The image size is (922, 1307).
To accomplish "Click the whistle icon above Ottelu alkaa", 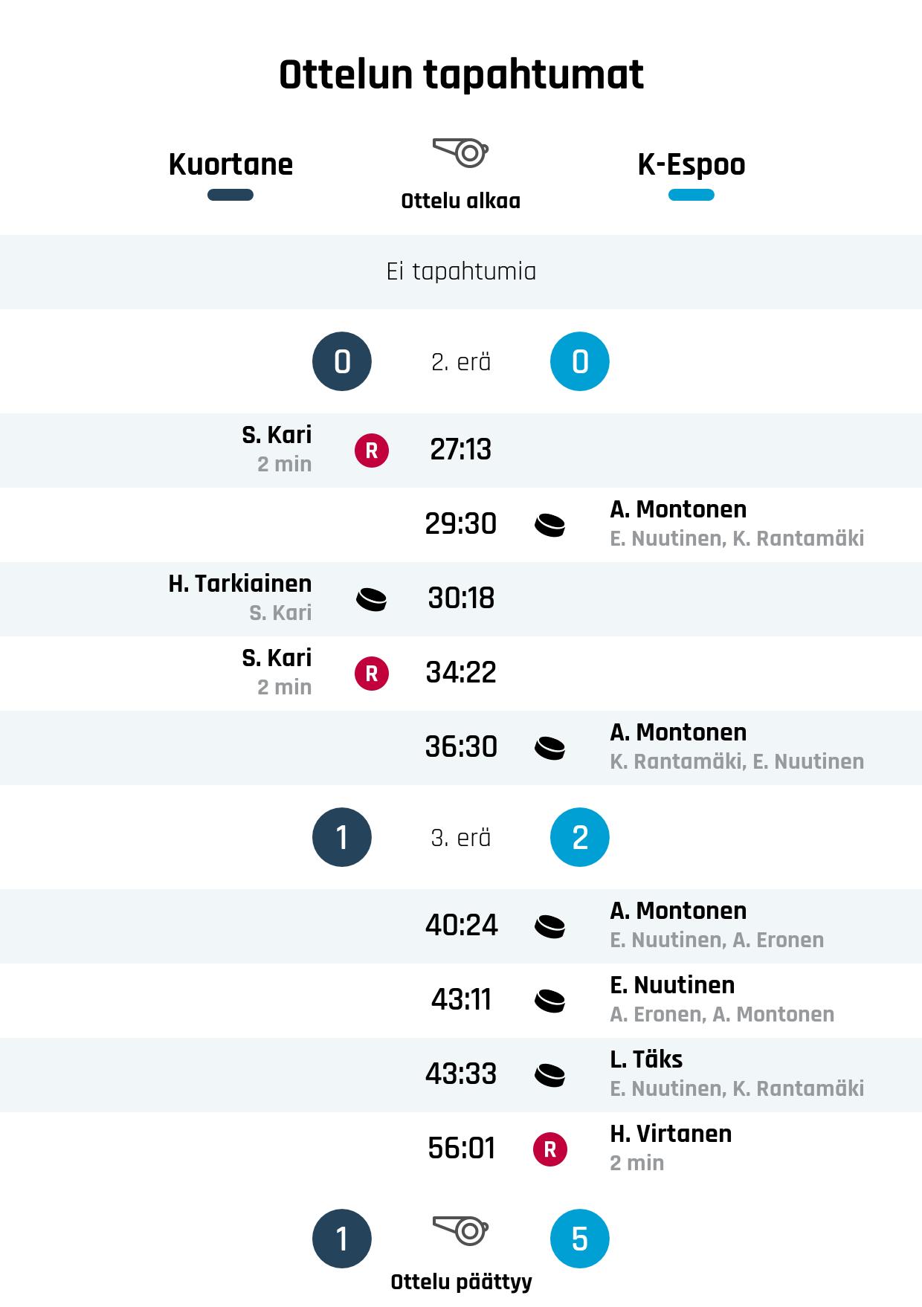I will pos(460,152).
